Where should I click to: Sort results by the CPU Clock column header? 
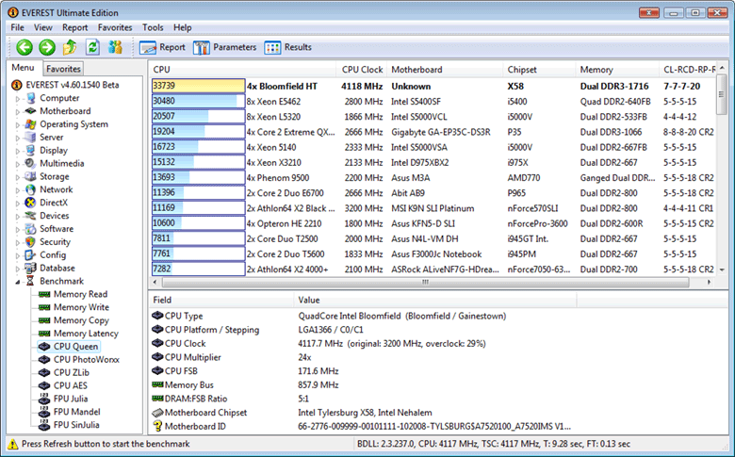point(361,70)
